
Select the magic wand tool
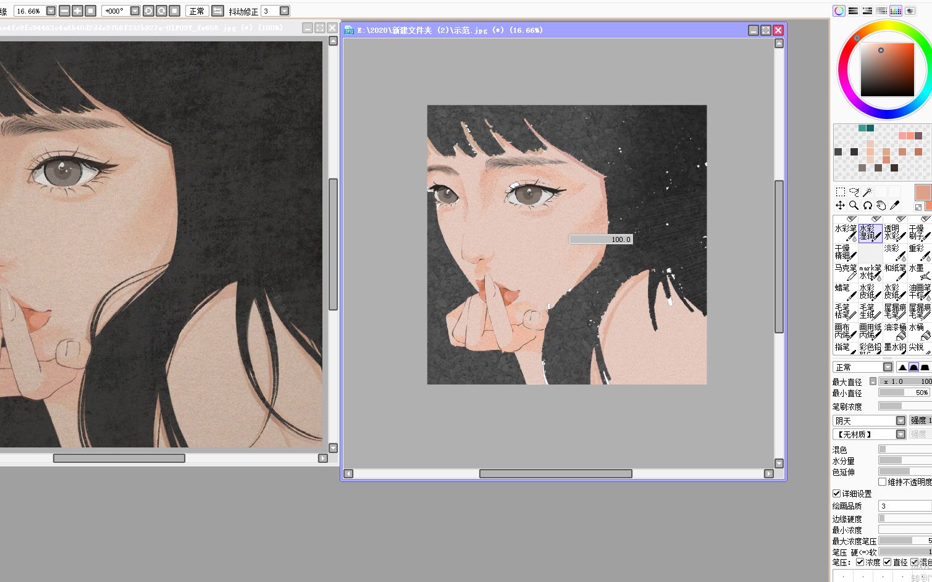pos(867,192)
